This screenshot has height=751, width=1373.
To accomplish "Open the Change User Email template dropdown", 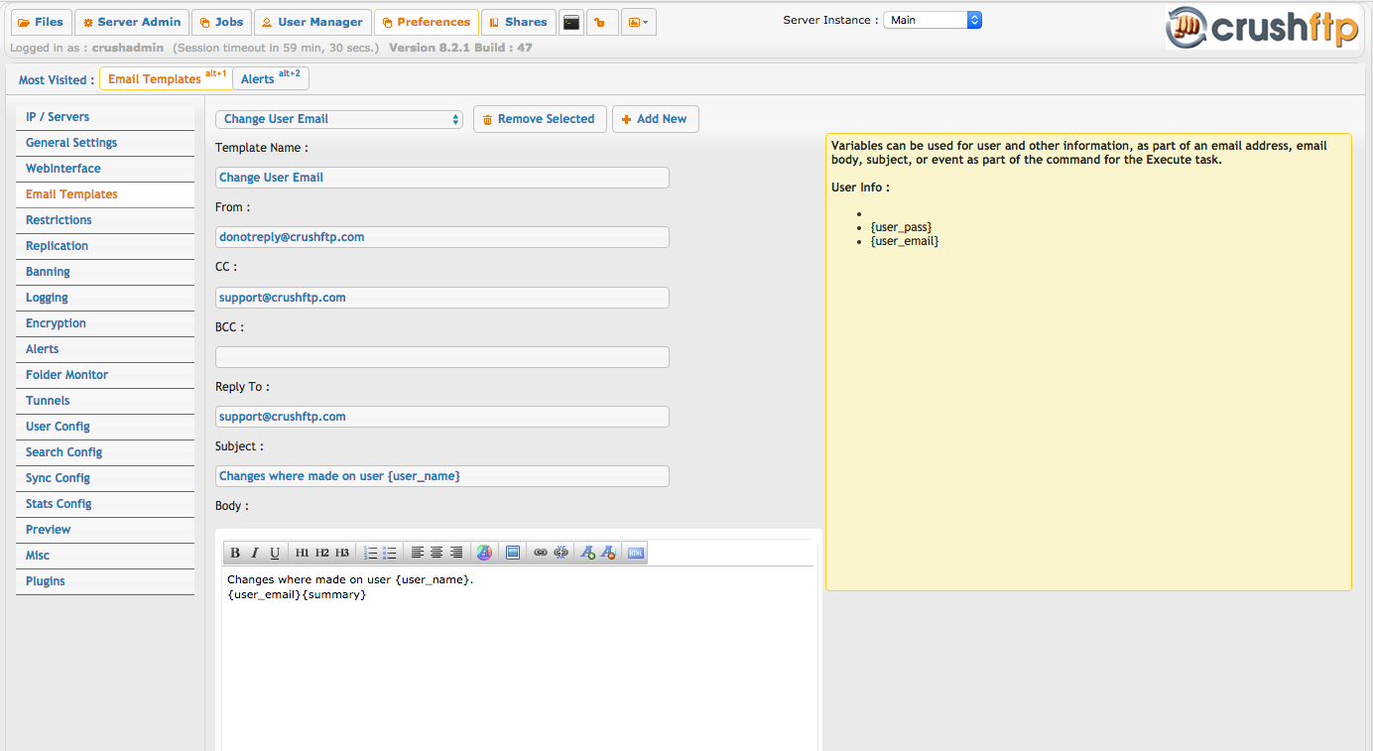I will pyautogui.click(x=339, y=119).
